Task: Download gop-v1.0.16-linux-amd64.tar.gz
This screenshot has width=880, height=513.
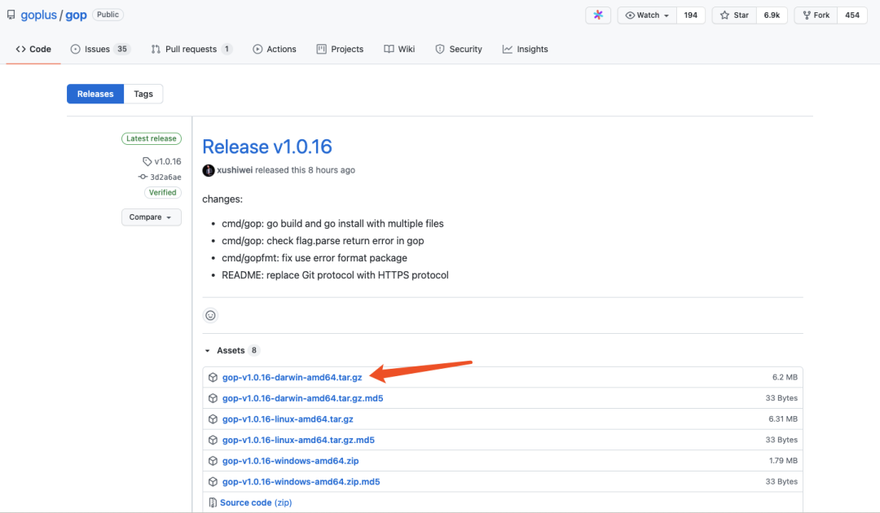Action: coord(288,419)
